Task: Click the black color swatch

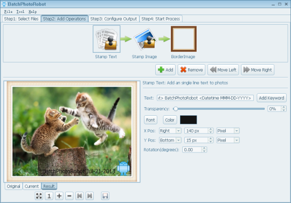Action: (189, 120)
